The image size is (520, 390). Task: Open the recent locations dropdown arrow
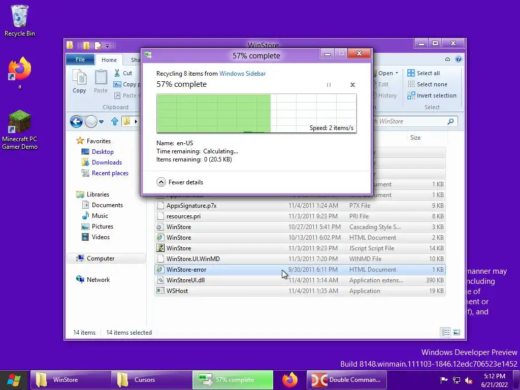102,122
